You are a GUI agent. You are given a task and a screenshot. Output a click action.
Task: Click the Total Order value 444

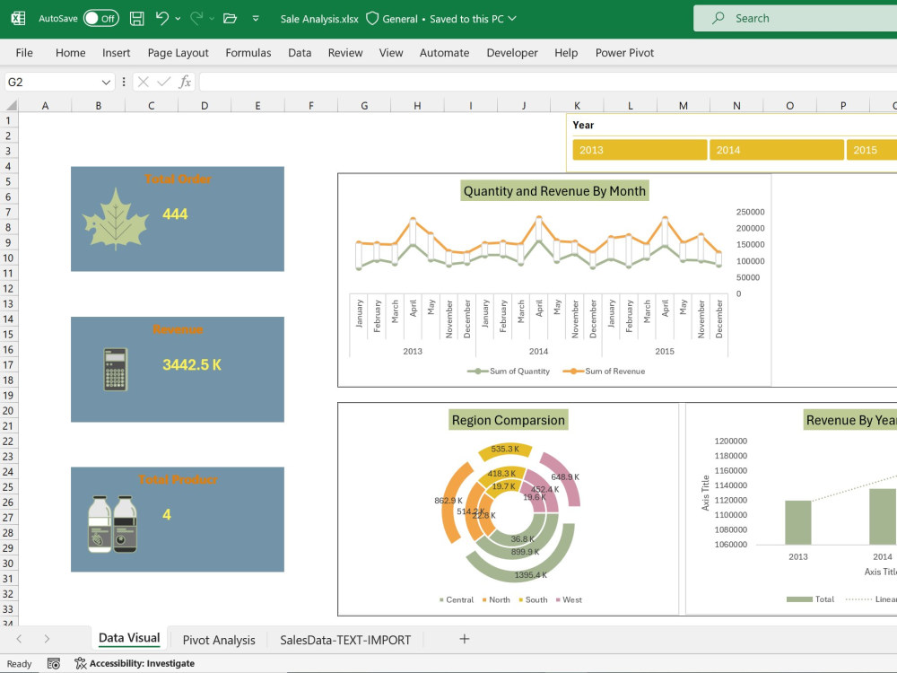(x=175, y=214)
